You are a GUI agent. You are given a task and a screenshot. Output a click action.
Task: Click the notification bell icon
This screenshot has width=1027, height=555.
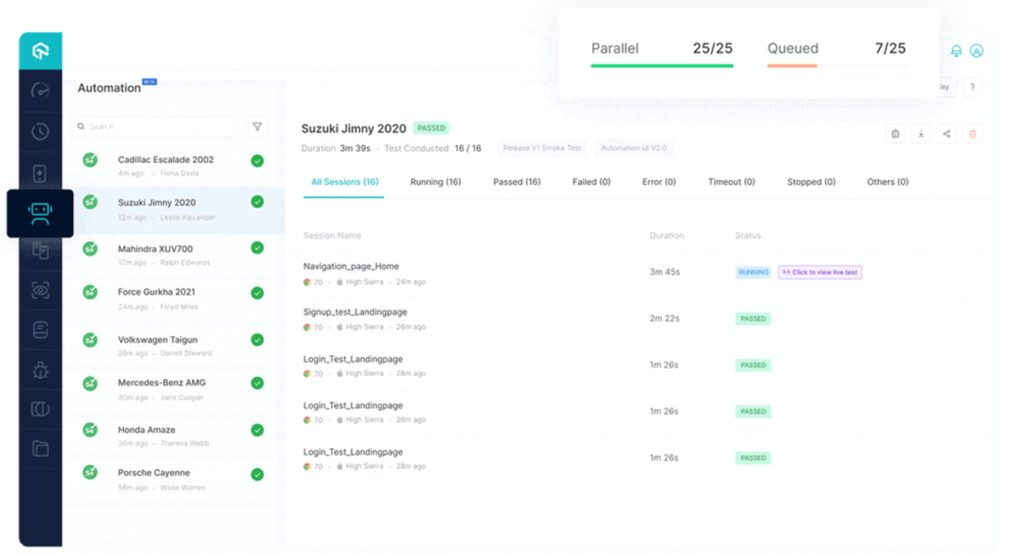coord(956,51)
